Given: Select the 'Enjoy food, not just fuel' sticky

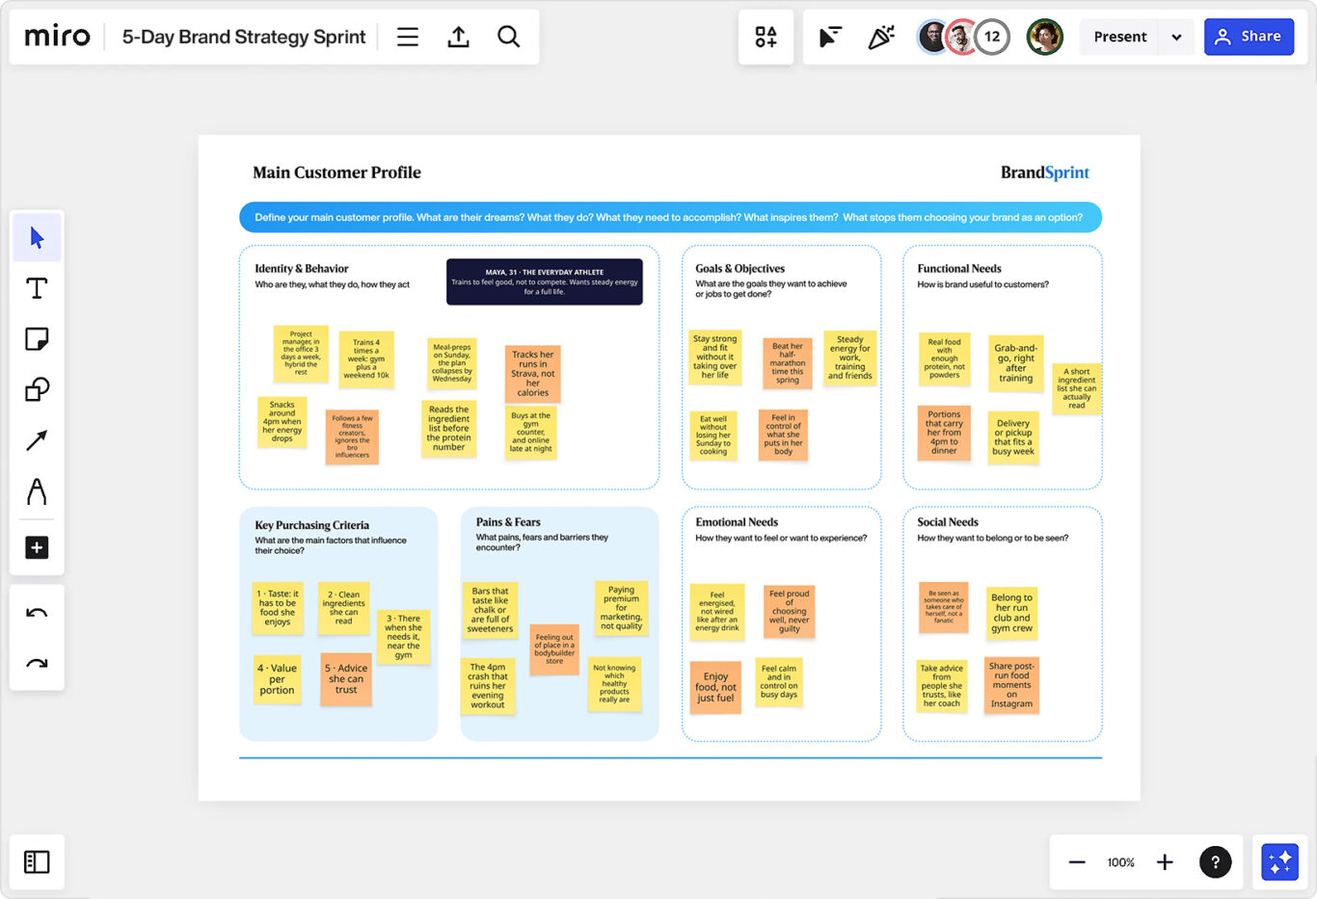Looking at the screenshot, I should click(x=715, y=687).
